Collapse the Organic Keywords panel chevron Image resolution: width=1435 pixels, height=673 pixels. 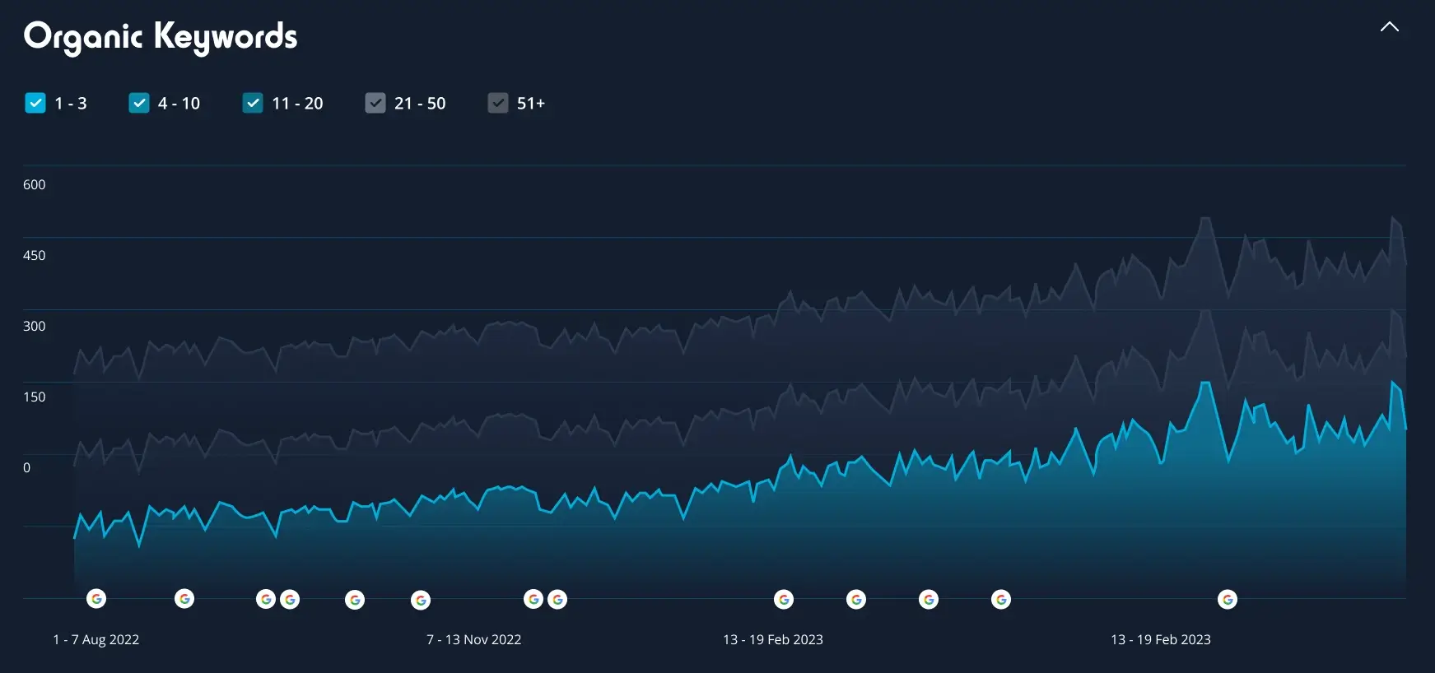point(1389,27)
